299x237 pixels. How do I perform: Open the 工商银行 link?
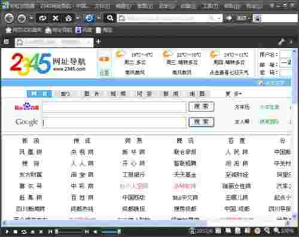pyautogui.click(x=133, y=175)
